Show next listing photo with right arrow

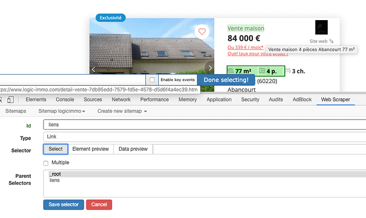point(210,68)
